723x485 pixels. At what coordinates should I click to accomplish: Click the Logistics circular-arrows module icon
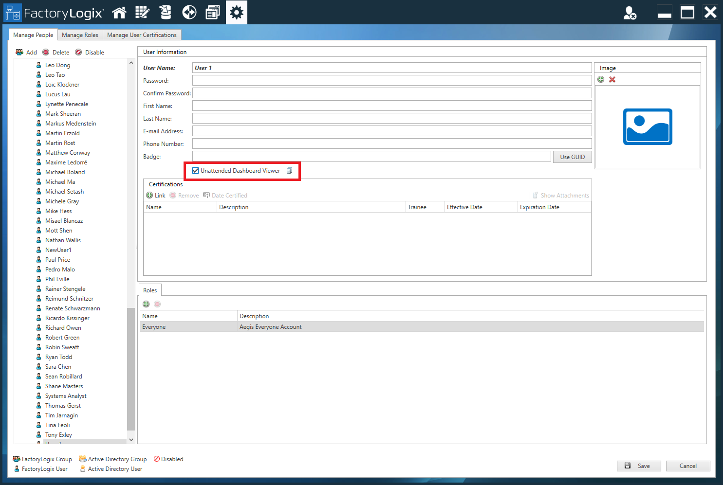click(189, 12)
